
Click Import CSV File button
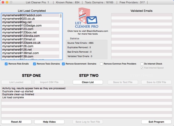(49, 82)
